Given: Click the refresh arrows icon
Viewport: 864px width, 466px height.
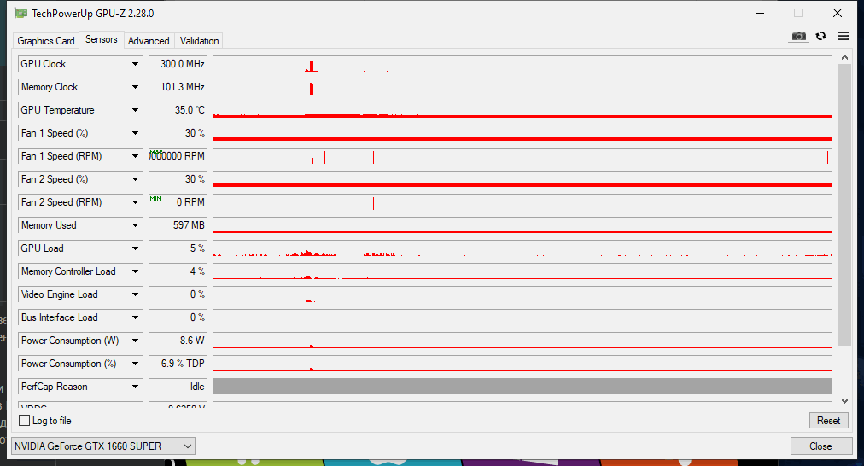Looking at the screenshot, I should pos(821,36).
